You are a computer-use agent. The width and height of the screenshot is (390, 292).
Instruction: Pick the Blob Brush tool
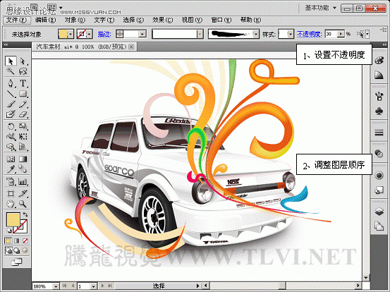[x=11, y=114]
